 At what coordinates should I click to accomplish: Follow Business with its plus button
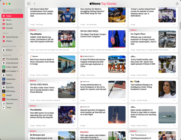pyautogui.click(x=21, y=87)
